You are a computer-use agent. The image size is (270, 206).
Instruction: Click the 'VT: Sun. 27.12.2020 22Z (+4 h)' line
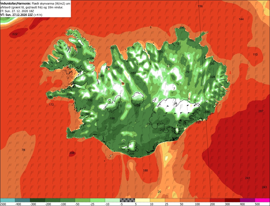point(21,15)
